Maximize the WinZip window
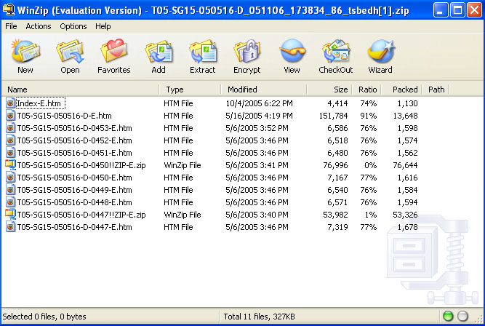 tap(457, 10)
